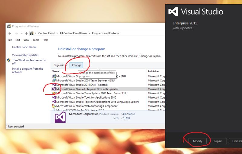Select All Control Panel Items breadcrumb
242x154 pixels.
(x=73, y=33)
